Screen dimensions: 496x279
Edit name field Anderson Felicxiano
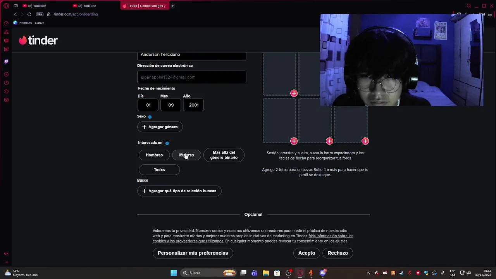point(191,55)
